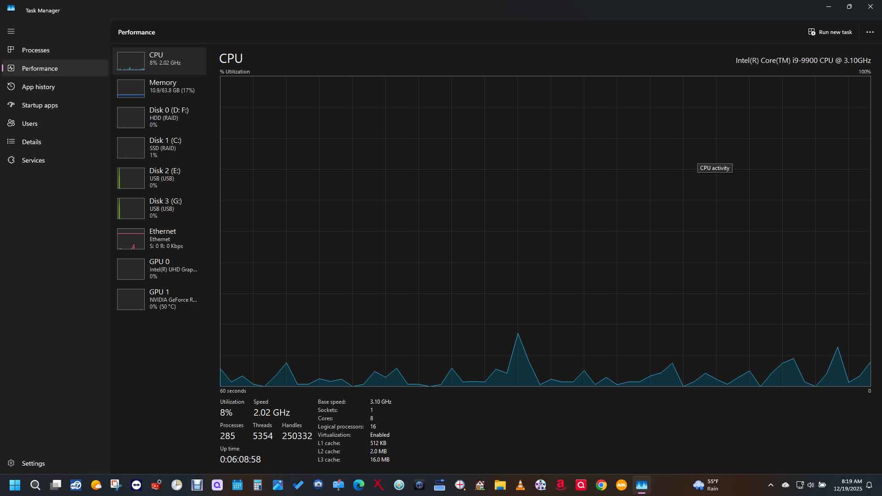
Task: Select the Memory performance tab
Action: tap(159, 87)
